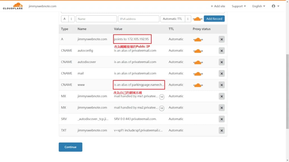289x162 pixels.
Task: Click the Name input field
Action: point(96,19)
